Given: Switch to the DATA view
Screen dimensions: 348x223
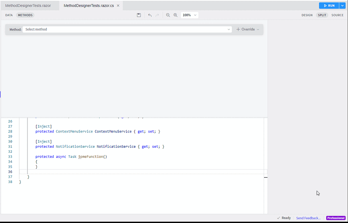Looking at the screenshot, I should 9,15.
